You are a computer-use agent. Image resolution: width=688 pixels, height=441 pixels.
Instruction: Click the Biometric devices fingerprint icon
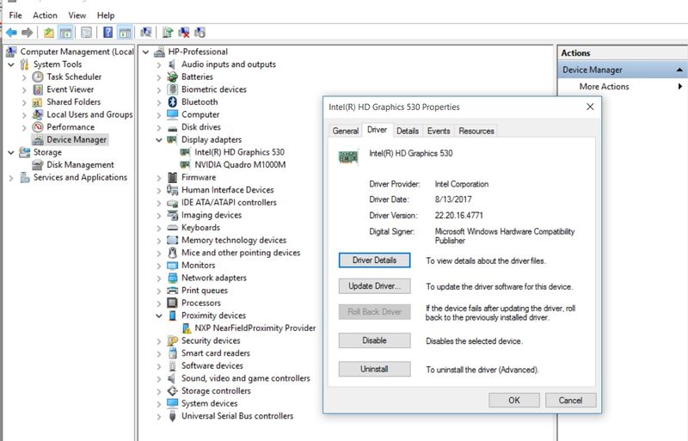[x=173, y=89]
